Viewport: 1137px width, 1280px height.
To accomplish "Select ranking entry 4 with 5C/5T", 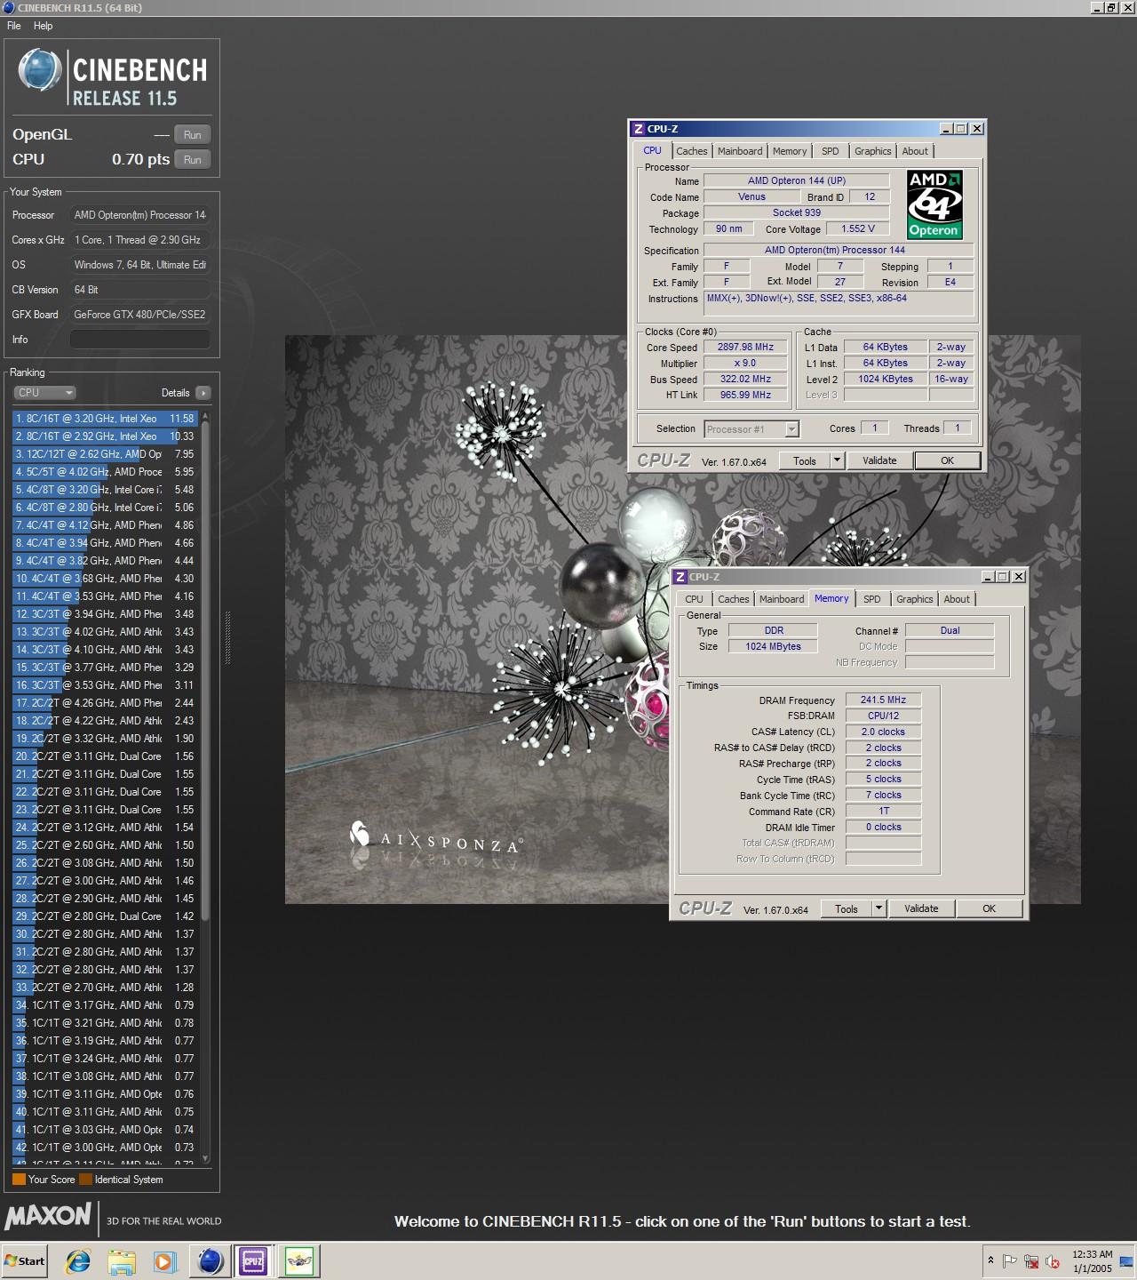I will (105, 472).
